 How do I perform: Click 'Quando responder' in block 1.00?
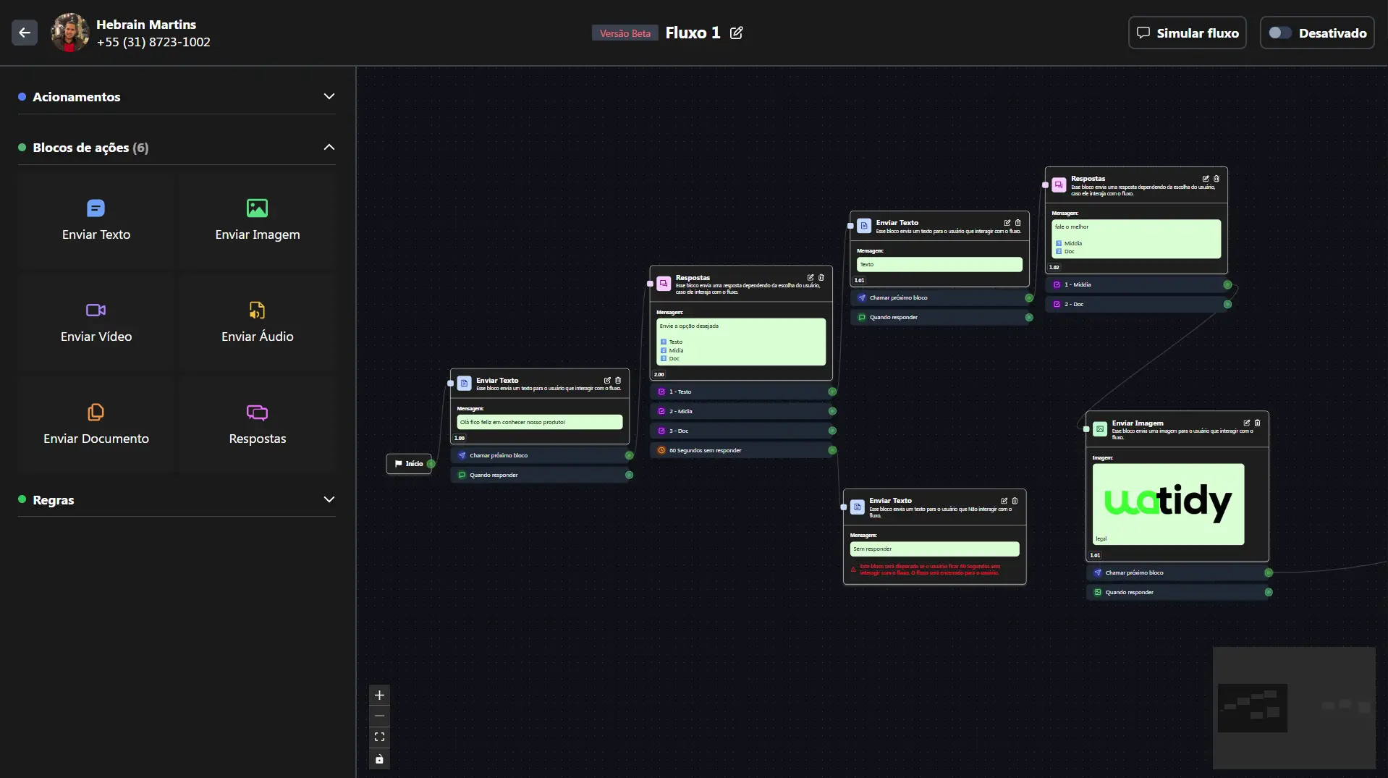(541, 475)
